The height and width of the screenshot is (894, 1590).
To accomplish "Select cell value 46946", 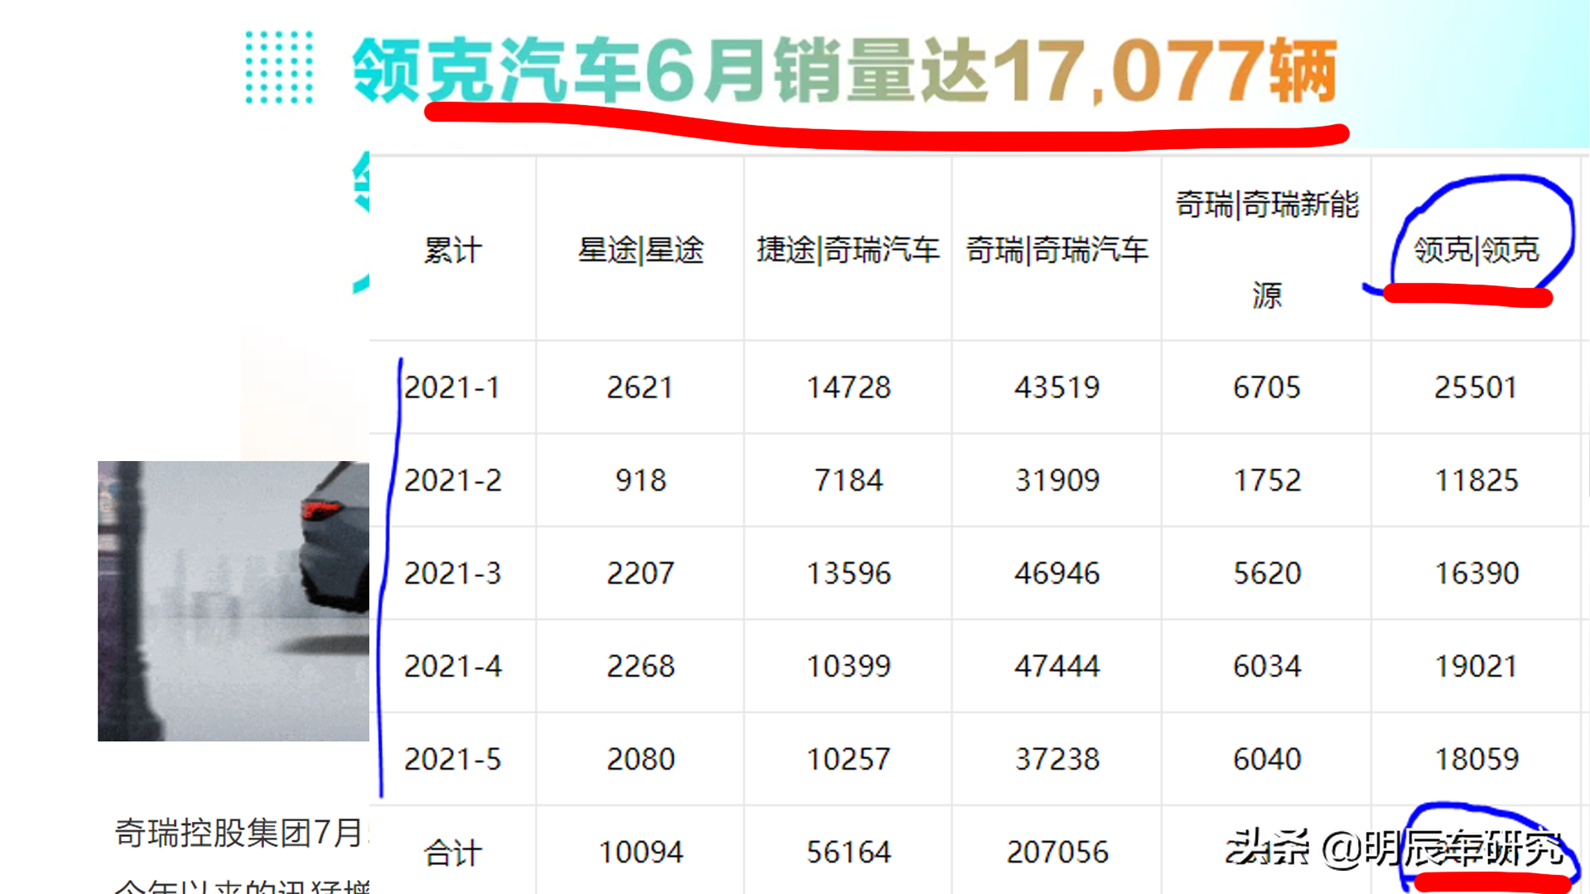I will (x=1057, y=573).
